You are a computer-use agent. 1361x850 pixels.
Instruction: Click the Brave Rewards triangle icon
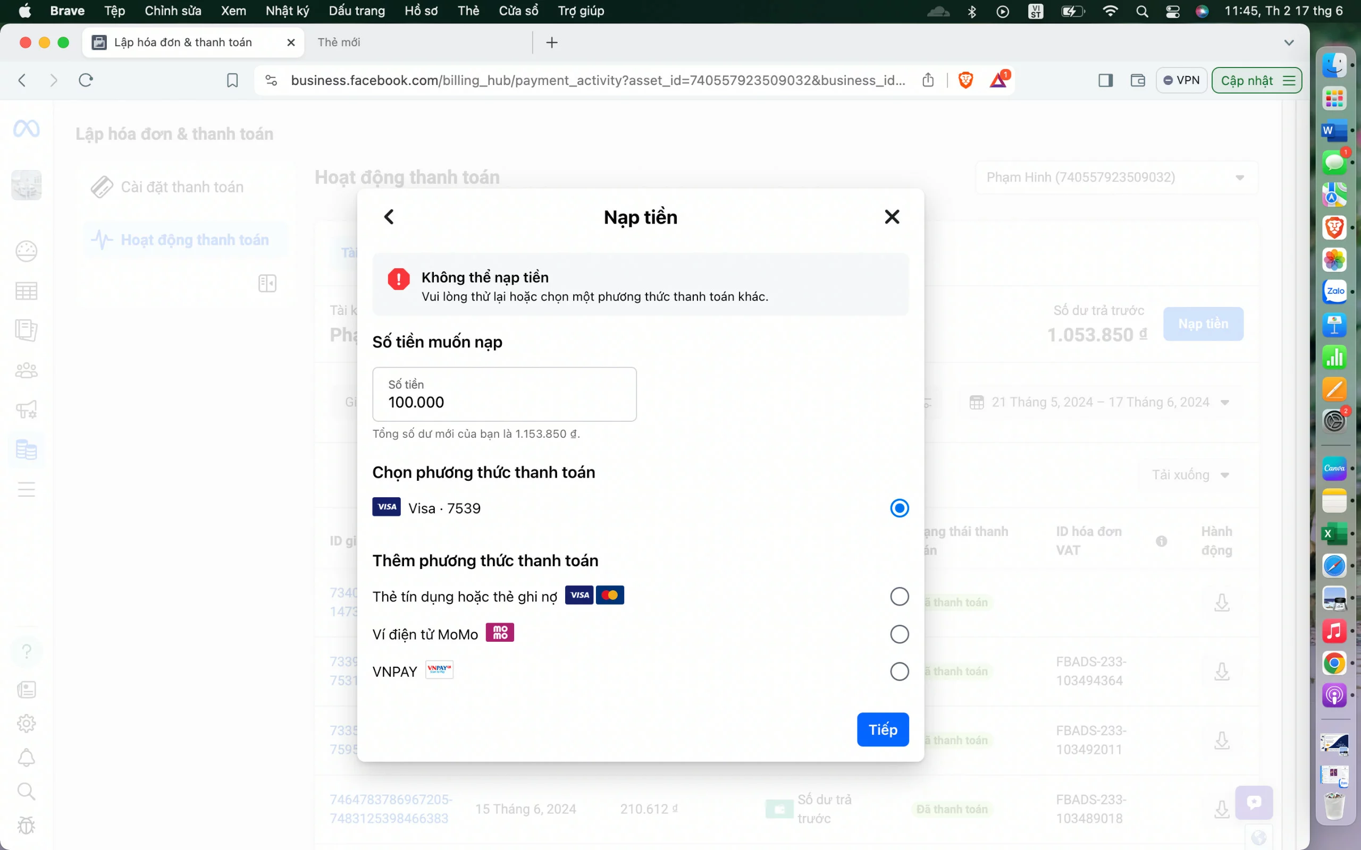[998, 80]
